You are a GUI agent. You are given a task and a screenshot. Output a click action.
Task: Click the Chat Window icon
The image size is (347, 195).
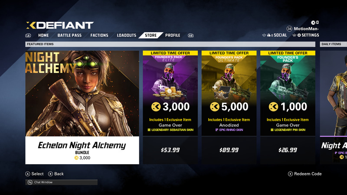click(x=30, y=182)
